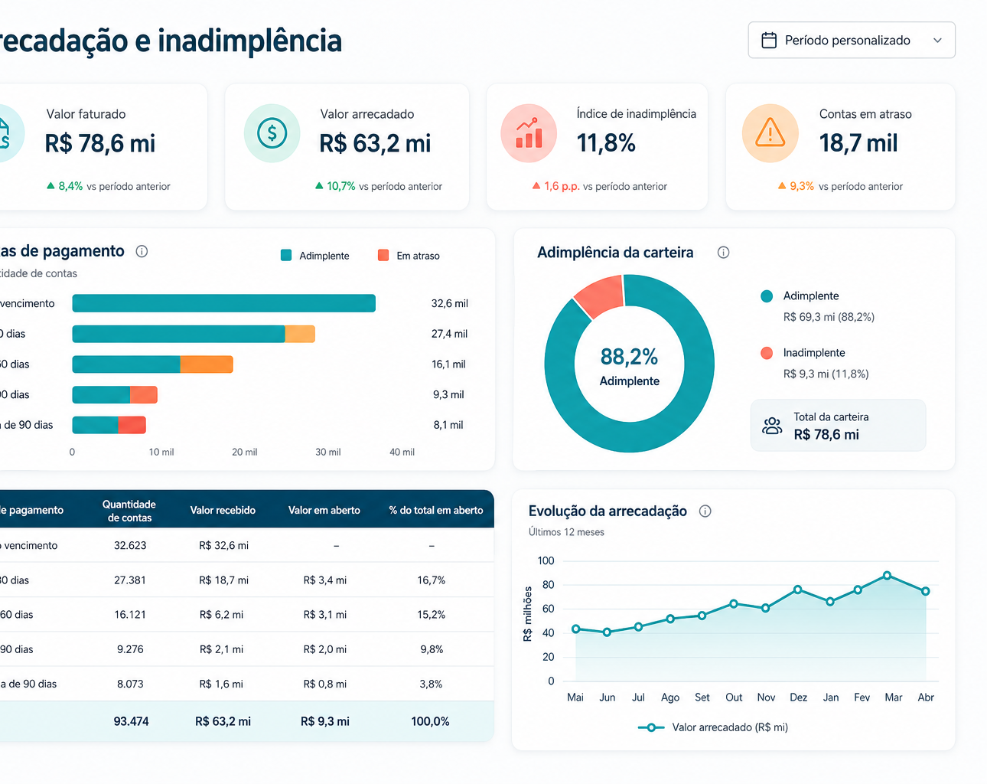987x784 pixels.
Task: Click the Mai data point on line chart
Action: click(576, 629)
